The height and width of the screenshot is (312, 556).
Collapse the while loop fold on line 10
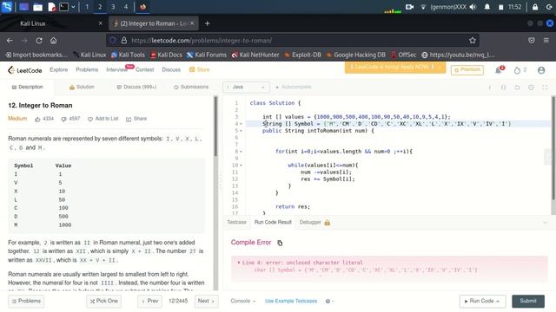pyautogui.click(x=242, y=166)
